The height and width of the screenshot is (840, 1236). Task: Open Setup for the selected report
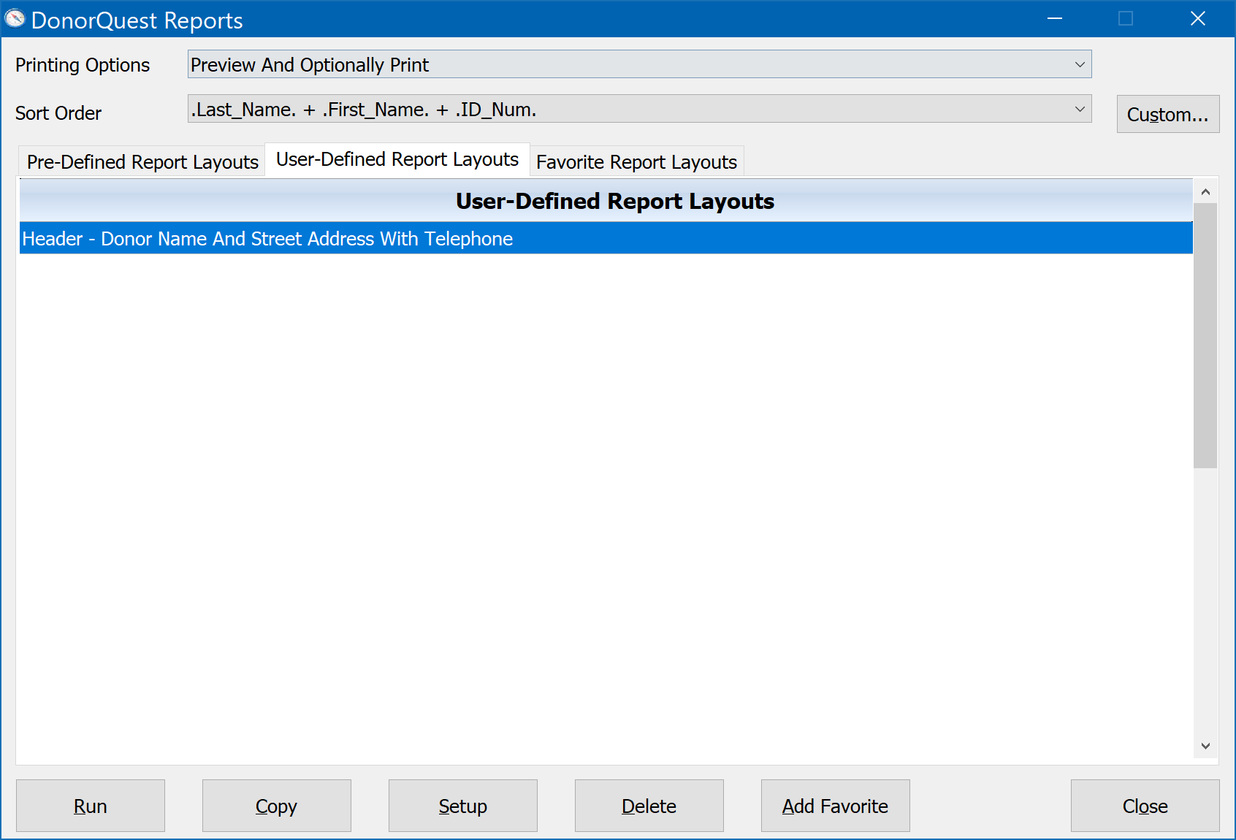(x=463, y=806)
